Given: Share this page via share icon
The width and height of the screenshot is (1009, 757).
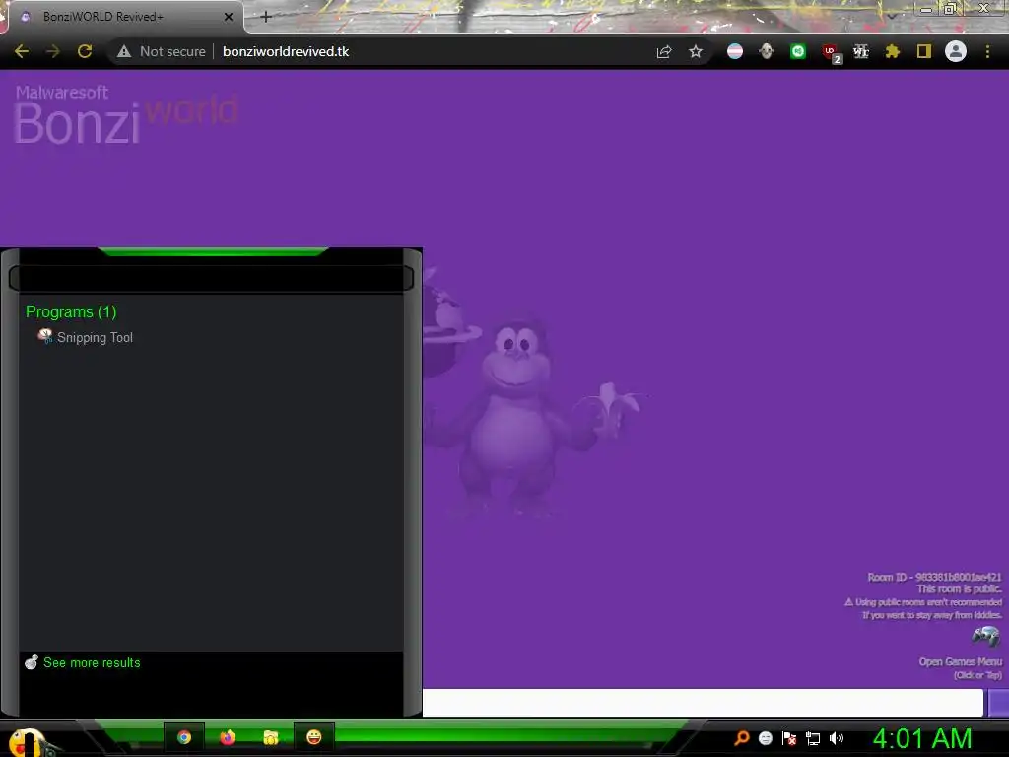Looking at the screenshot, I should (664, 51).
